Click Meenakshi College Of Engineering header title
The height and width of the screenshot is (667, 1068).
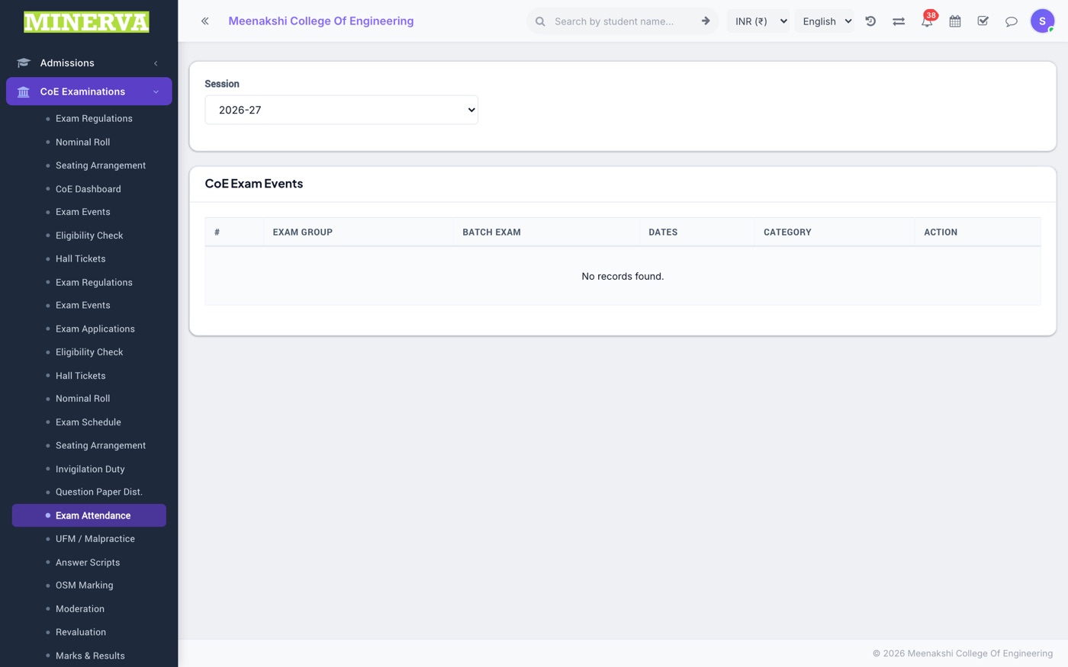[321, 21]
